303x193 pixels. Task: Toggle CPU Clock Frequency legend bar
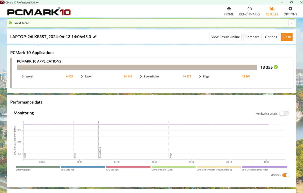coord(264,167)
